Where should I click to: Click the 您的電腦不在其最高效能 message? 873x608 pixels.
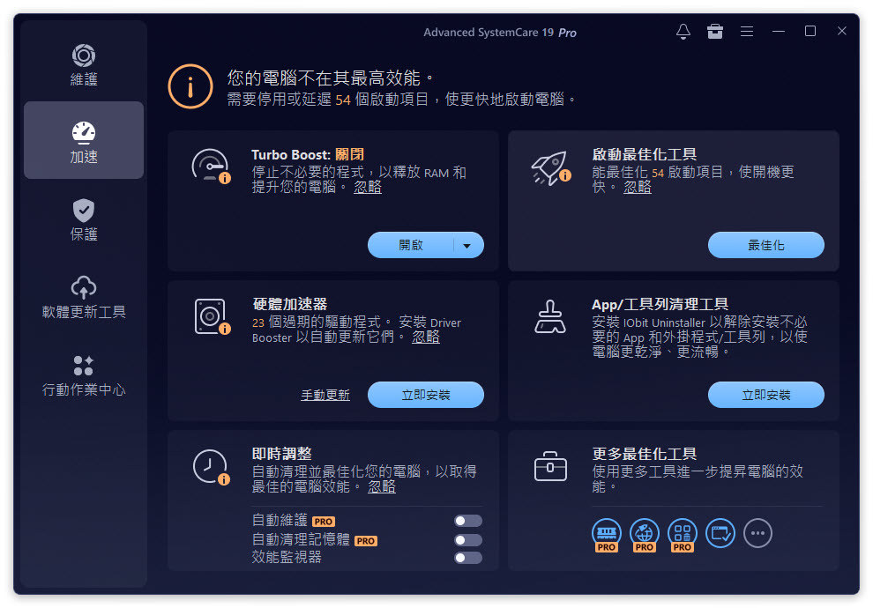click(x=330, y=78)
